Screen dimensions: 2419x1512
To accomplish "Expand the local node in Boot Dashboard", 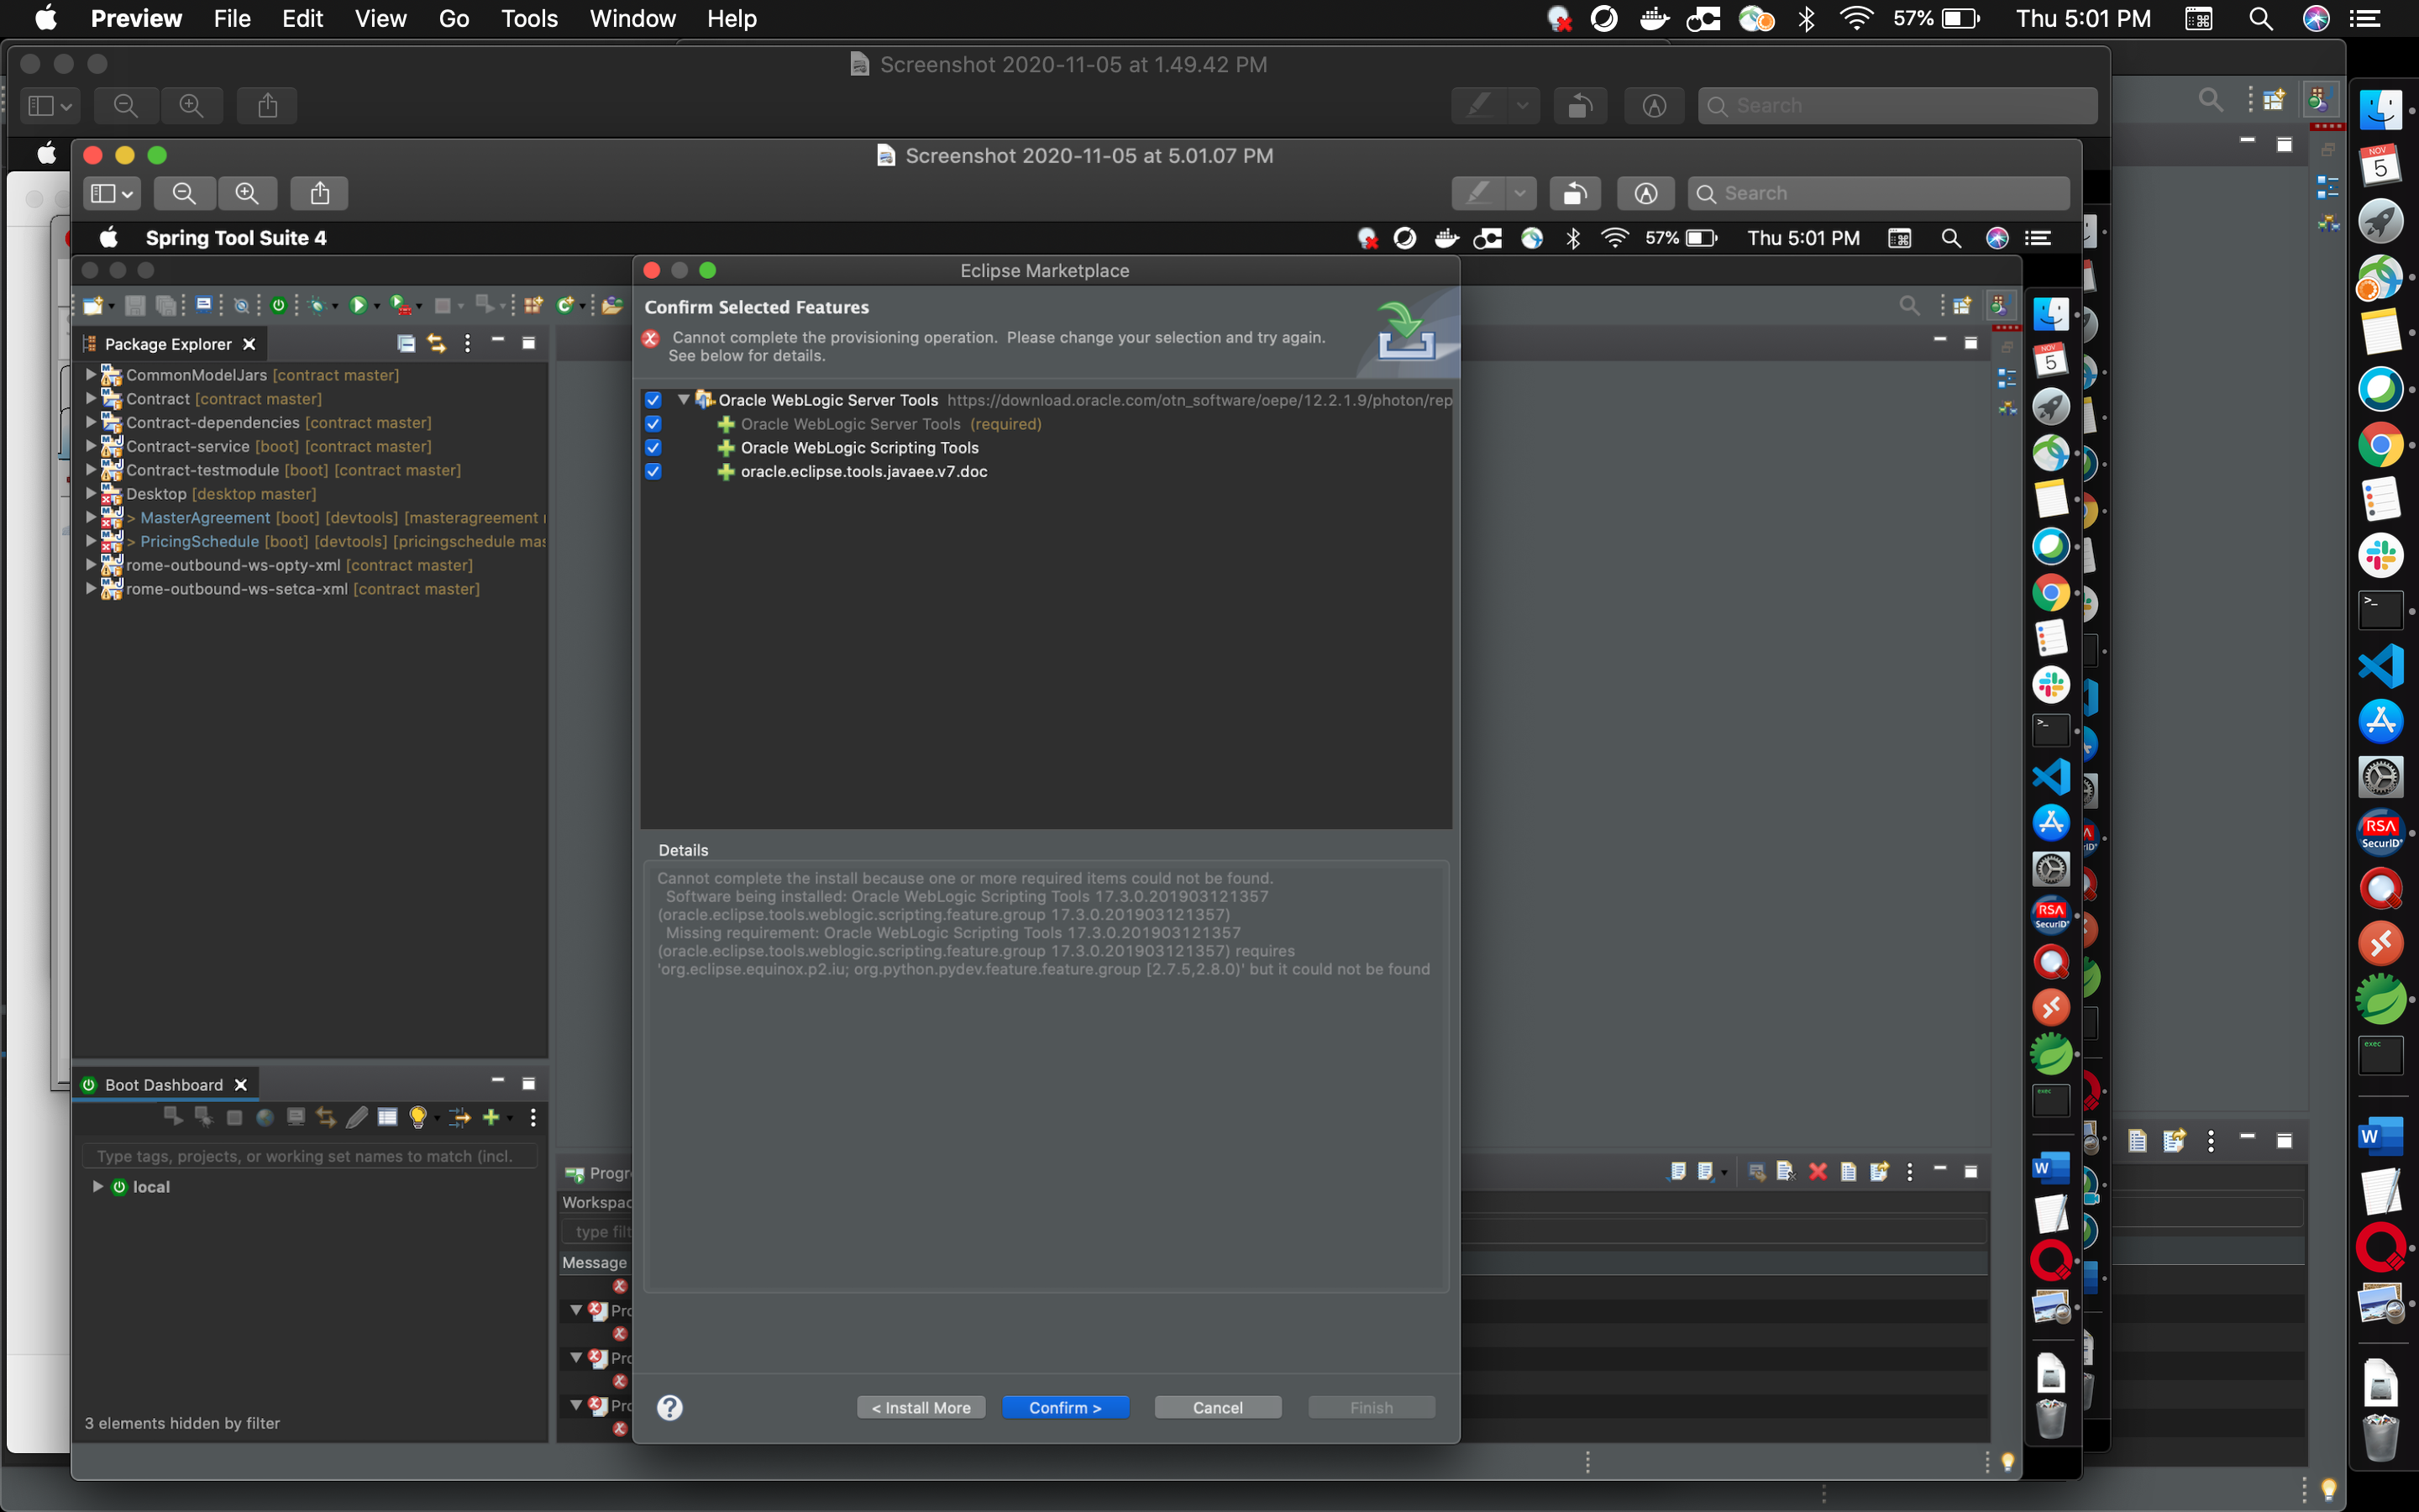I will click(x=98, y=1186).
